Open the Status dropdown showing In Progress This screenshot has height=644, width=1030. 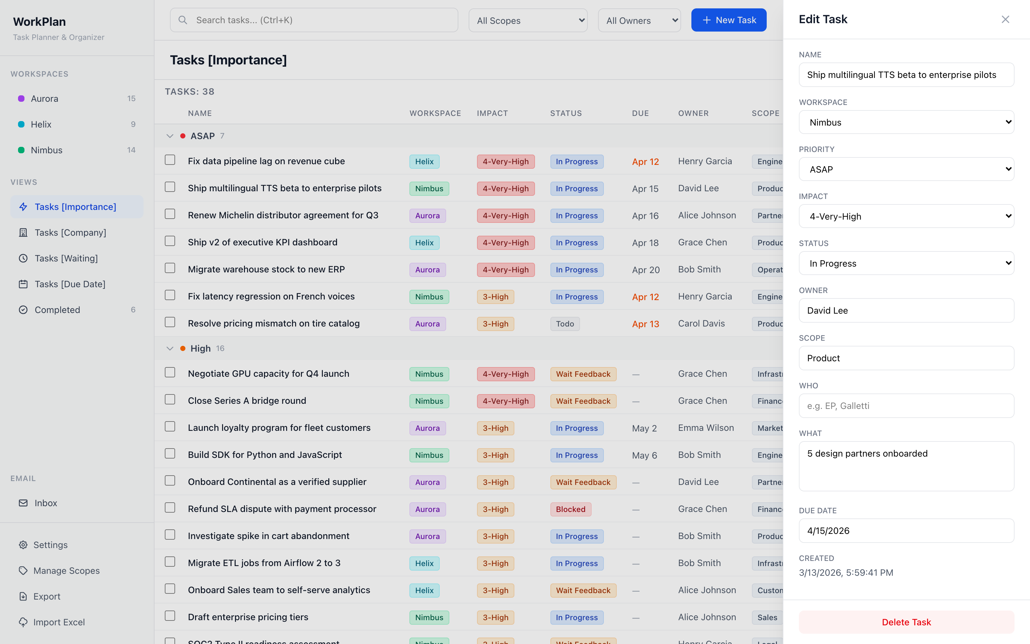(x=906, y=263)
